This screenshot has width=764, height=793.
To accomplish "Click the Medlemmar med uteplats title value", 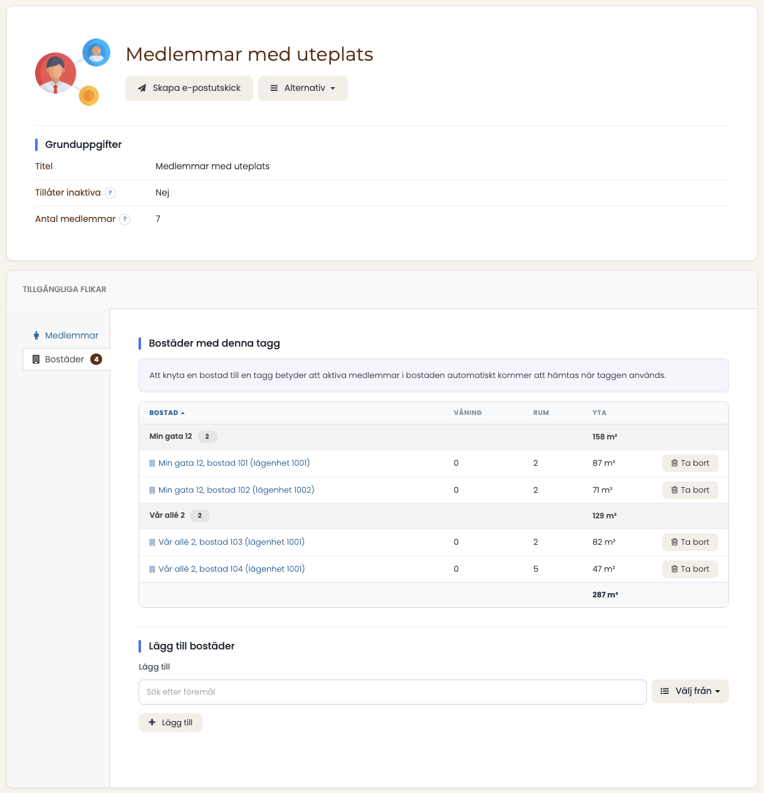I will [x=212, y=167].
